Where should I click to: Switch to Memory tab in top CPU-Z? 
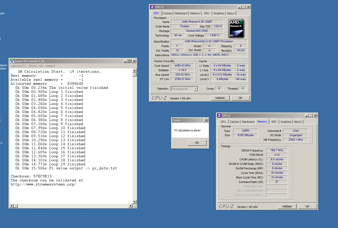[195, 13]
